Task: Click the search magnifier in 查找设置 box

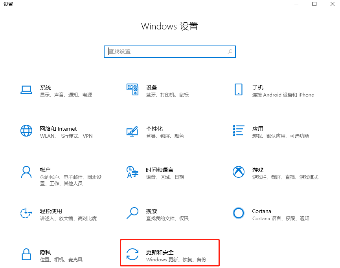Action: click(230, 51)
